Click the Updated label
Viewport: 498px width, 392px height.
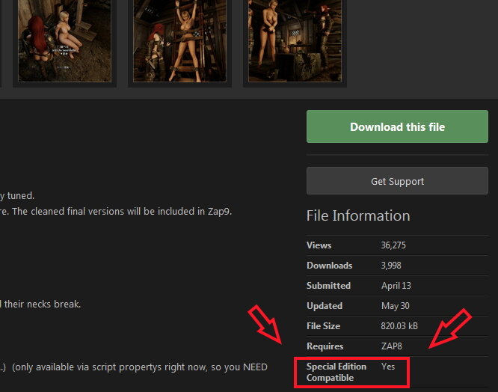point(325,306)
